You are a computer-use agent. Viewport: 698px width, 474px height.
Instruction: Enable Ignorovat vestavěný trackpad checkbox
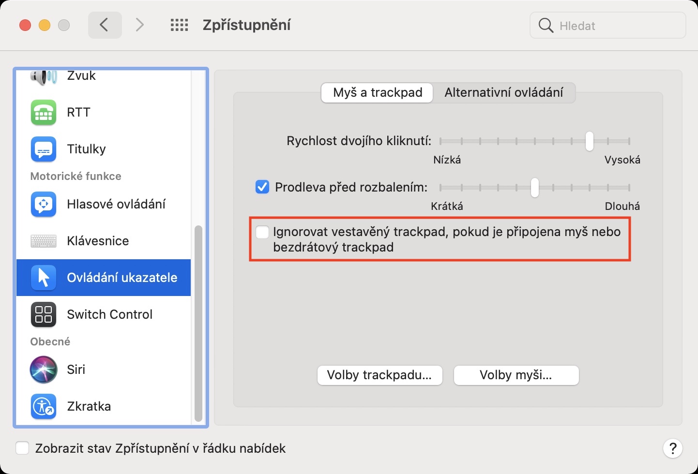(x=262, y=232)
